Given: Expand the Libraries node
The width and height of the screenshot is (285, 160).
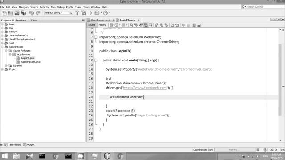Looking at the screenshot, I should [x=6, y=66].
